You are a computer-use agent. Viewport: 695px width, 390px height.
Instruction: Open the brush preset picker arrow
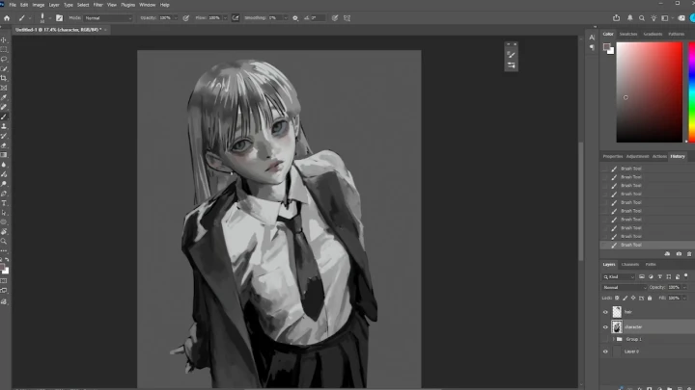pyautogui.click(x=49, y=18)
